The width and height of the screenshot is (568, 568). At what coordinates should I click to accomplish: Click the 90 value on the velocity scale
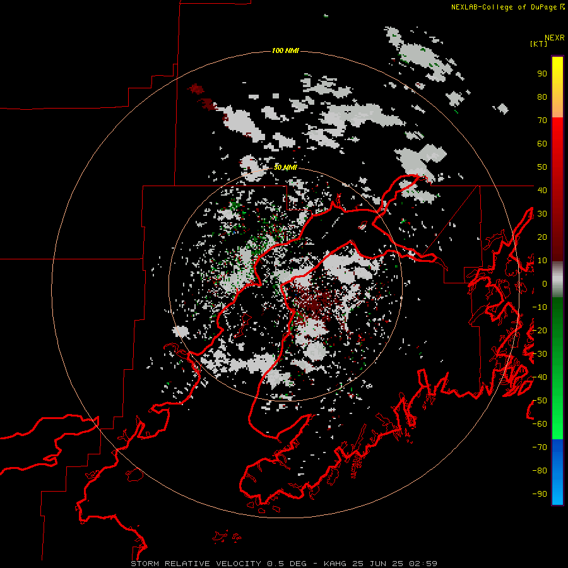(x=542, y=74)
